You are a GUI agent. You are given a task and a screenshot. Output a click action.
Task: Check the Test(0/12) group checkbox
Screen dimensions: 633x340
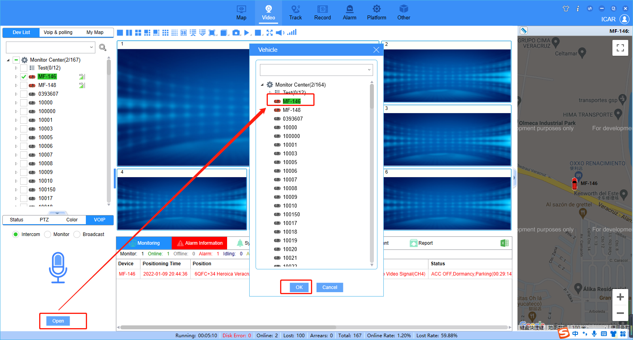pyautogui.click(x=24, y=68)
